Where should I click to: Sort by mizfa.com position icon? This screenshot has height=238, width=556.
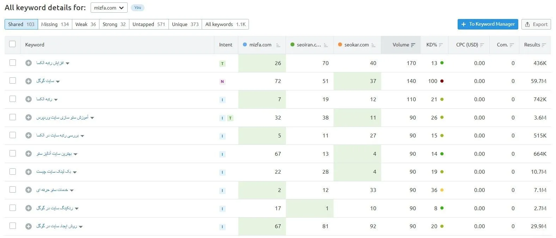coord(278,45)
